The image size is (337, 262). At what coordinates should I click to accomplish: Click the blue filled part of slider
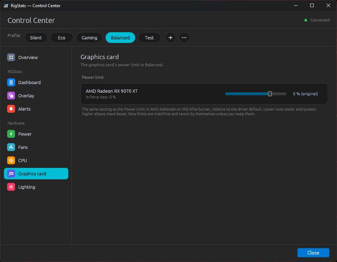(x=246, y=94)
